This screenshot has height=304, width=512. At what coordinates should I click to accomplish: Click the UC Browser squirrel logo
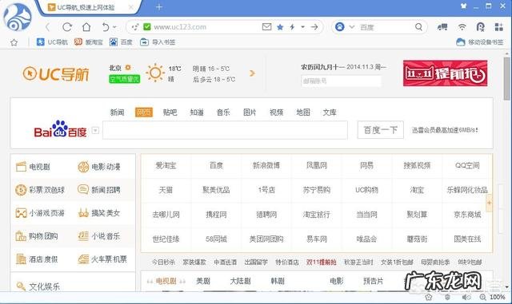tap(18, 18)
